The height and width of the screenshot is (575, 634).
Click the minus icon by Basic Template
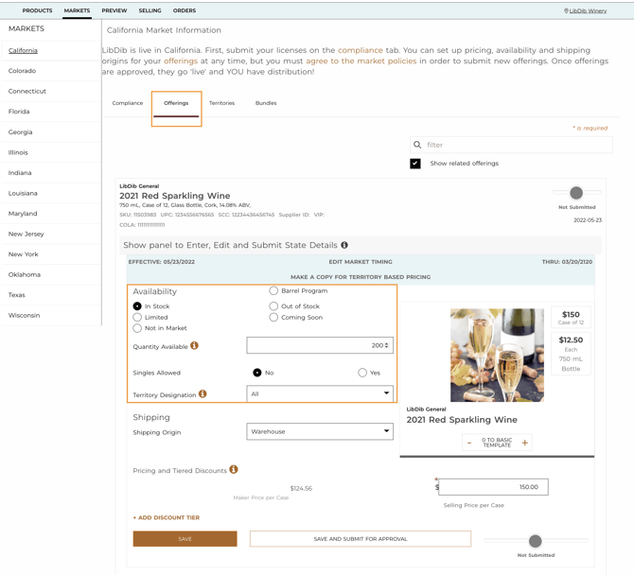coord(469,443)
